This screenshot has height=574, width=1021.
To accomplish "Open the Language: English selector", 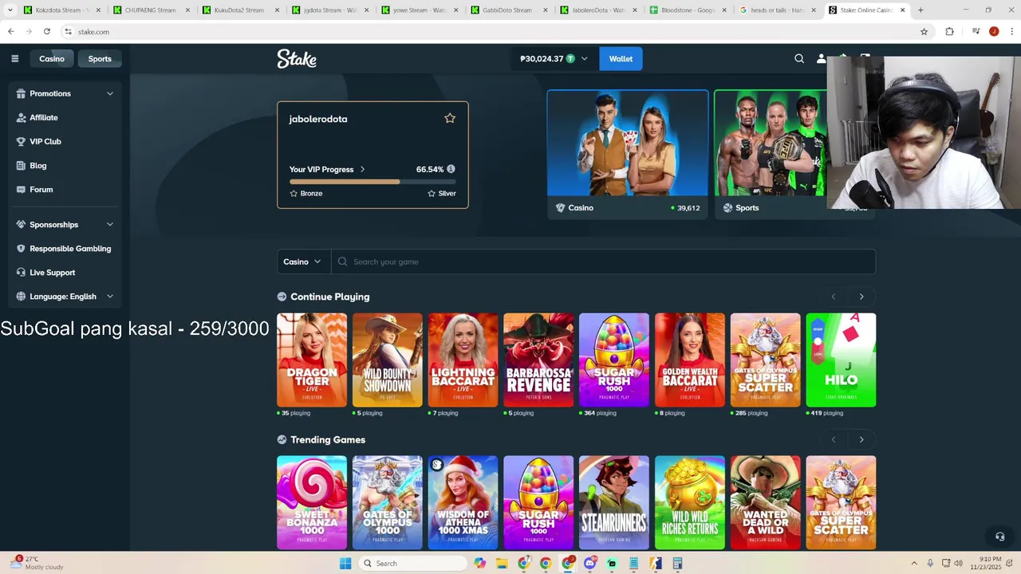I will tap(65, 296).
